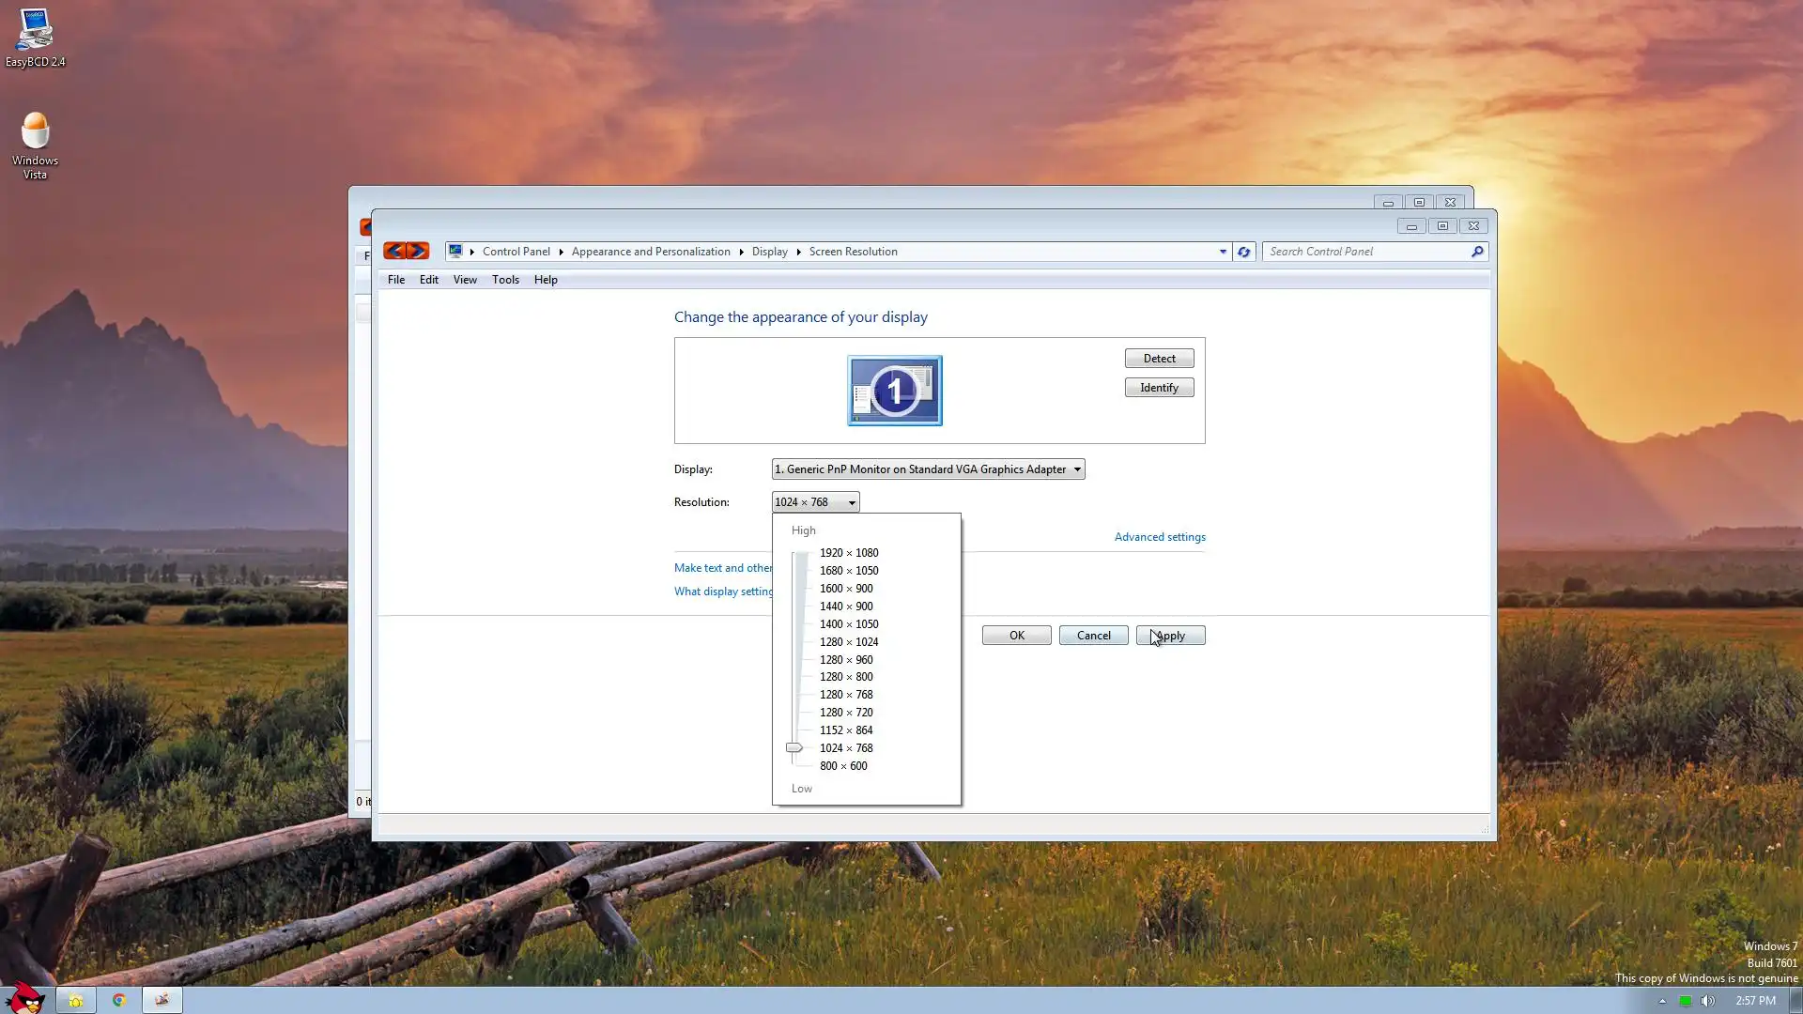
Task: Click the Detect button
Action: [x=1159, y=359]
